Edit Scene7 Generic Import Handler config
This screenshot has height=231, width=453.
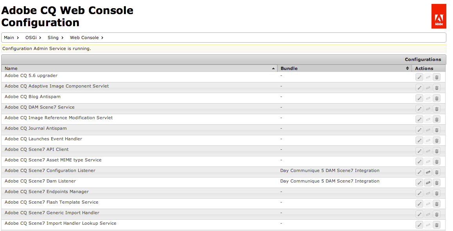pos(419,214)
